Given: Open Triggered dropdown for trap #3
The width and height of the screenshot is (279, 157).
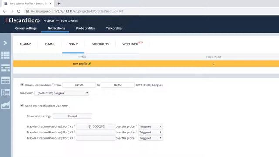Looking at the screenshot, I should pos(150,138).
